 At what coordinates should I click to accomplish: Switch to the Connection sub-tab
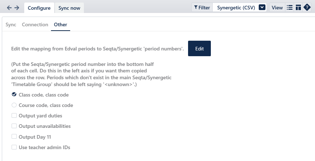35,24
